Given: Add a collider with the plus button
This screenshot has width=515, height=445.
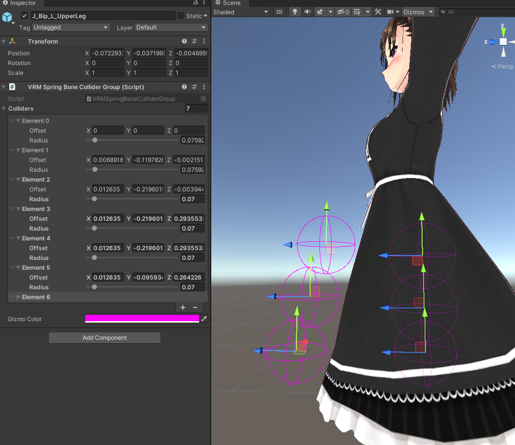Looking at the screenshot, I should click(183, 307).
